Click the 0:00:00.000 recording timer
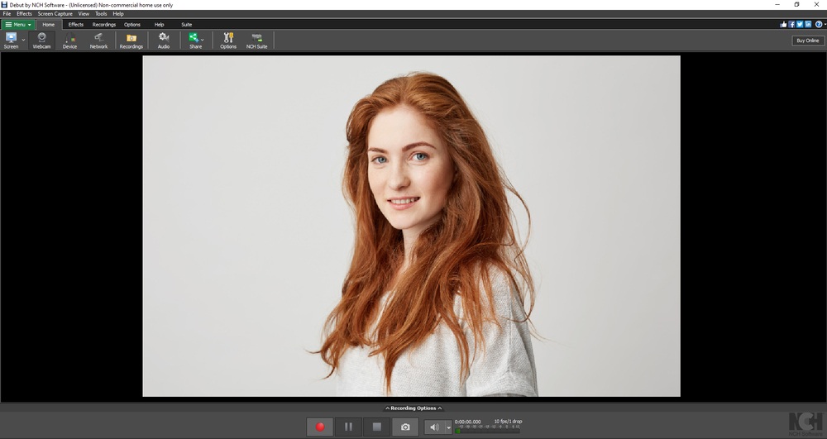 pos(468,422)
